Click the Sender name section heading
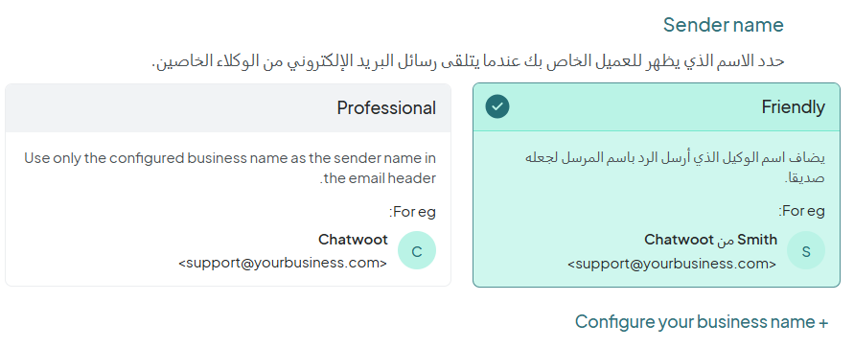This screenshot has width=854, height=348. pos(724,25)
